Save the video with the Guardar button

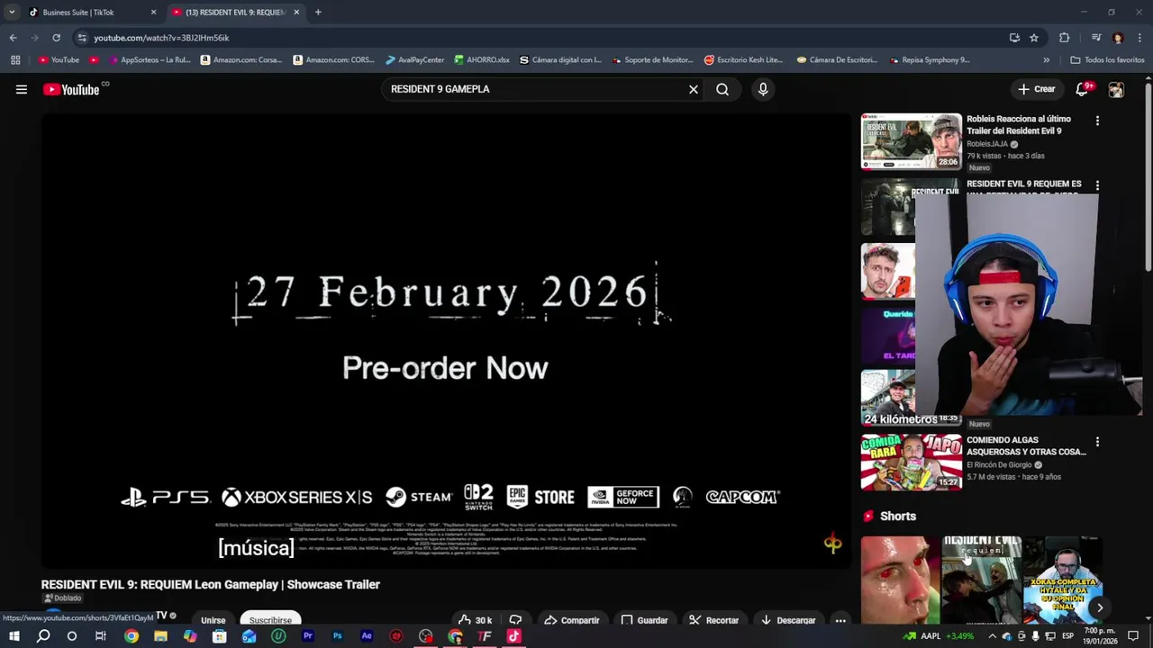pyautogui.click(x=644, y=620)
